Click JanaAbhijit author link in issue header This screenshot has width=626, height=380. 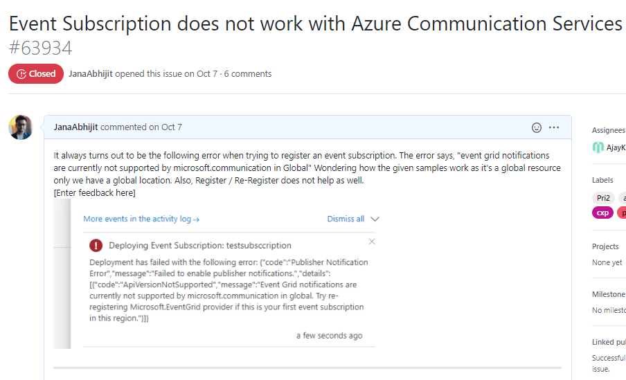click(91, 74)
